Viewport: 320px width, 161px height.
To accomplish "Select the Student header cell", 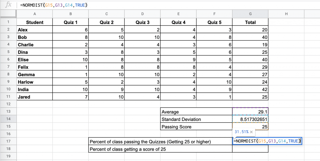I will pos(34,22).
